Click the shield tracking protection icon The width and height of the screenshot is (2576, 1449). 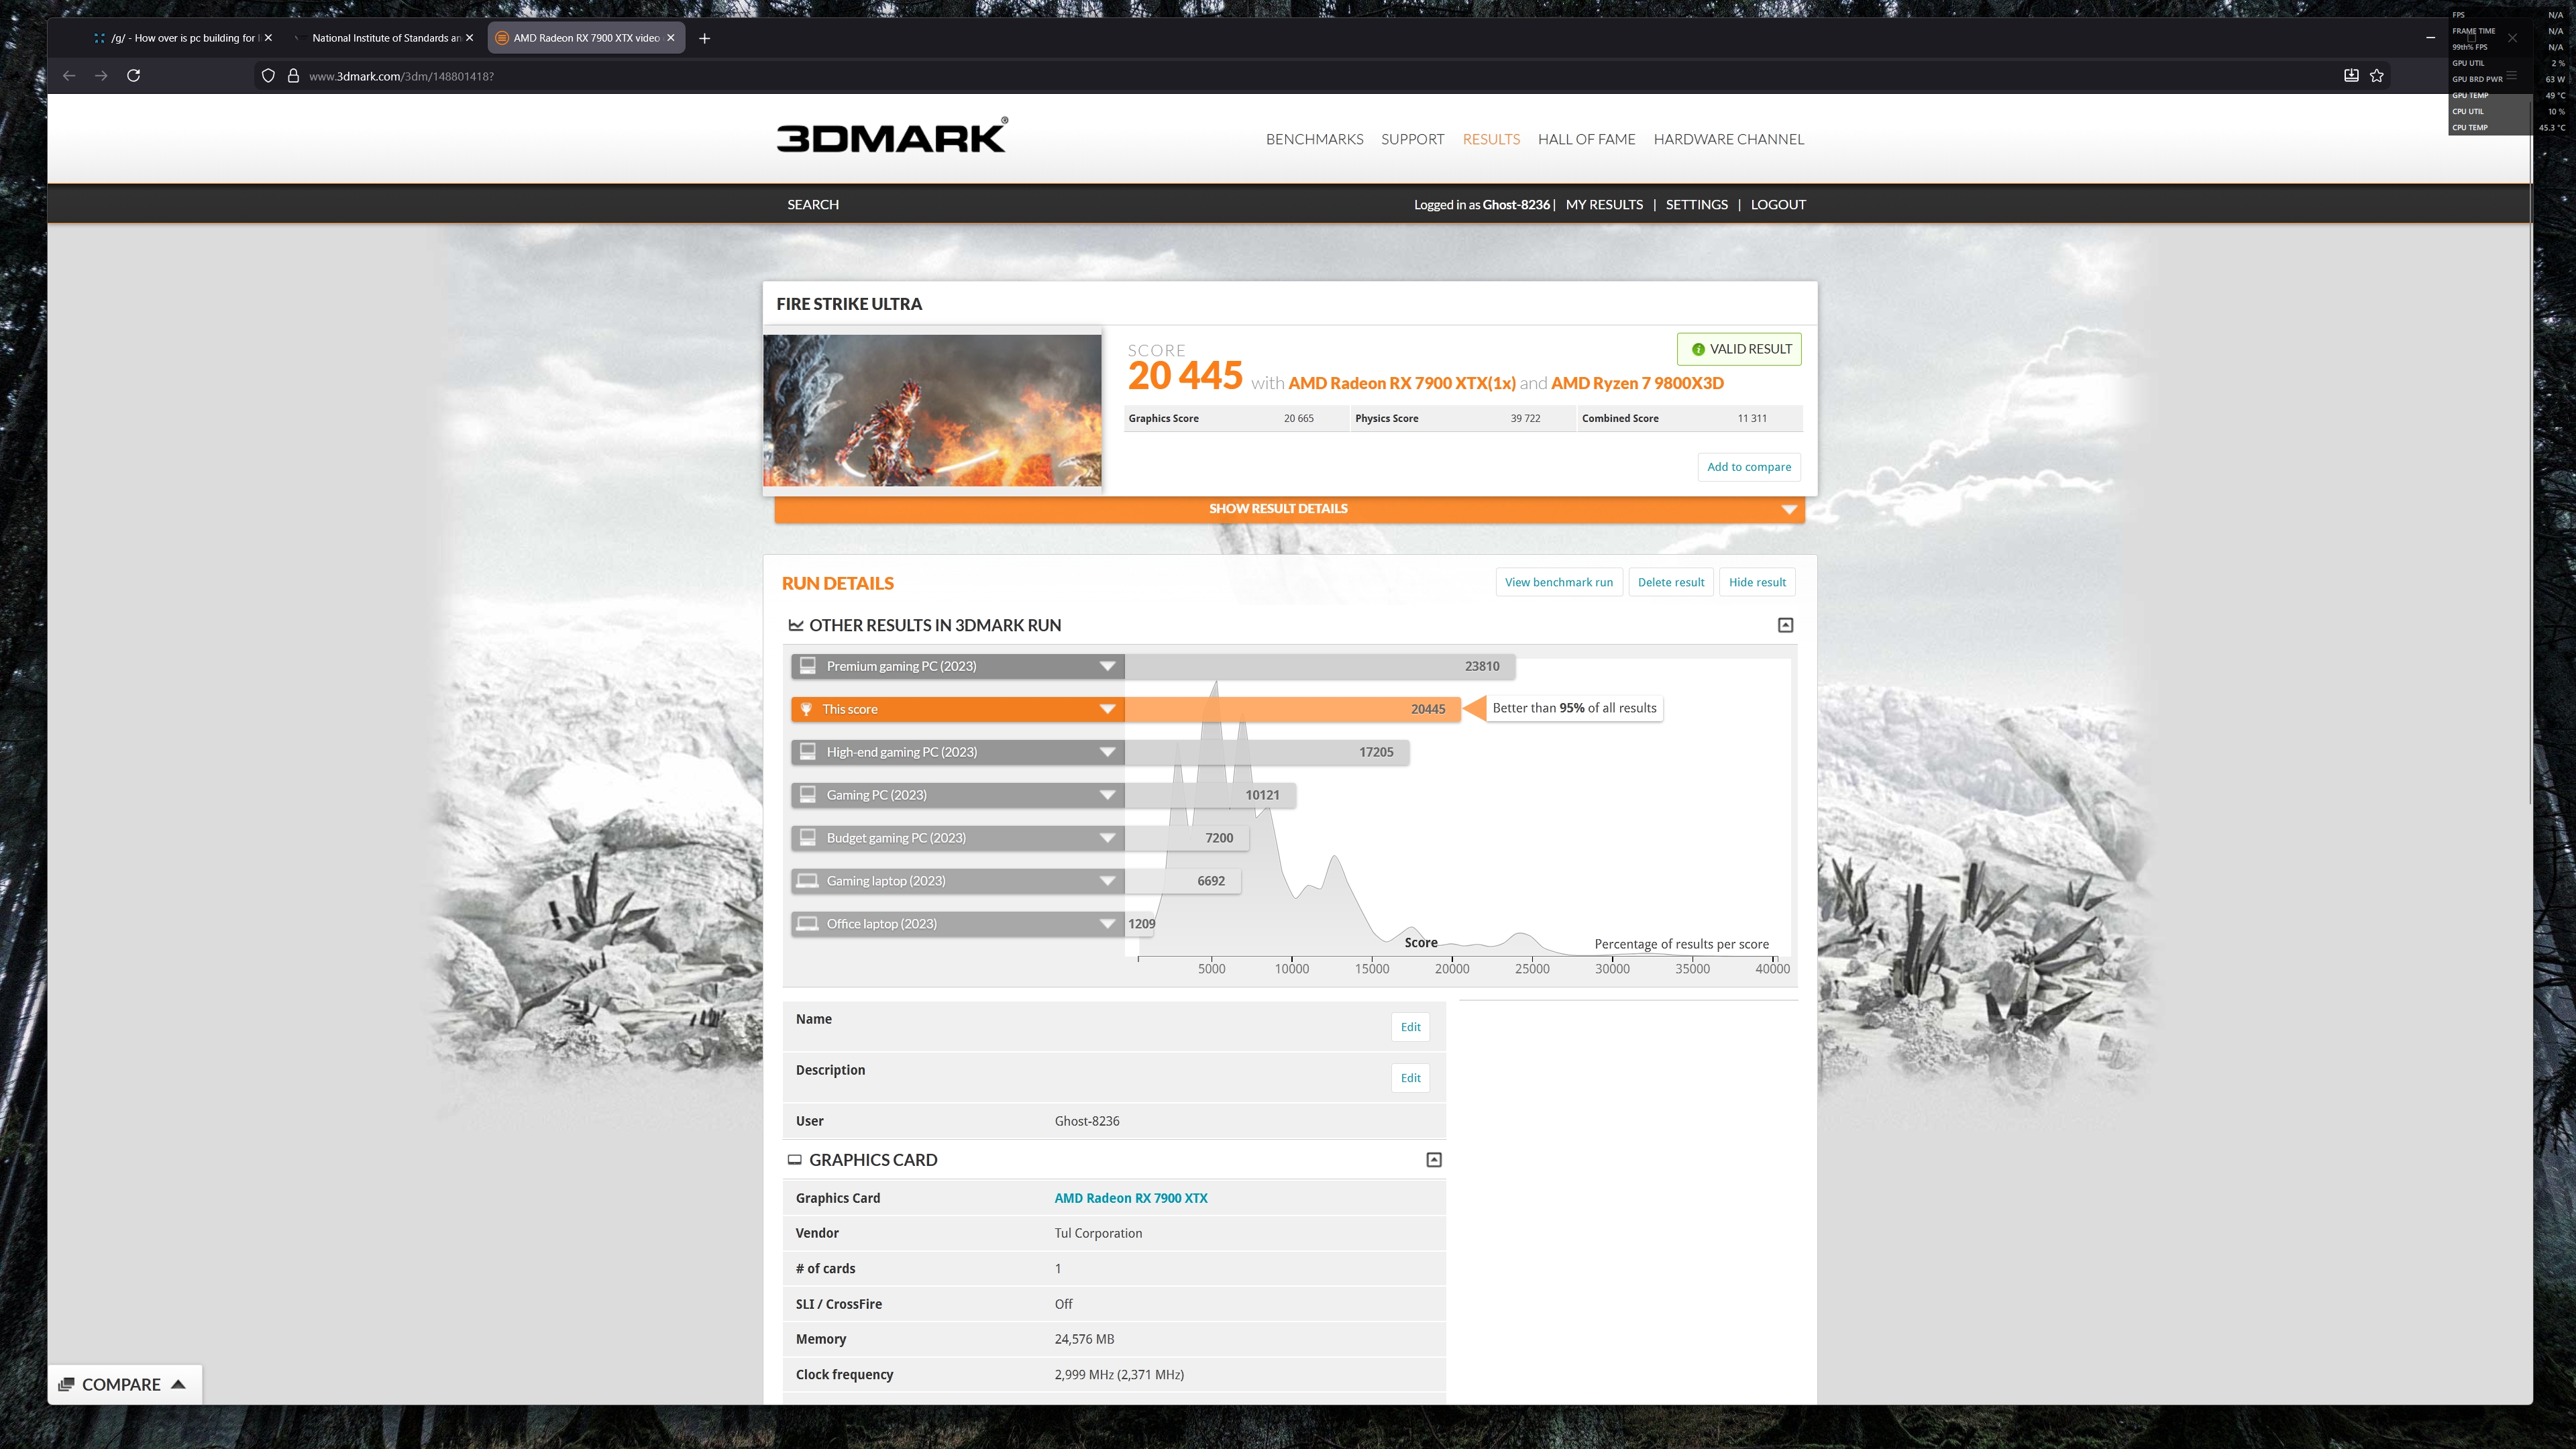268,76
